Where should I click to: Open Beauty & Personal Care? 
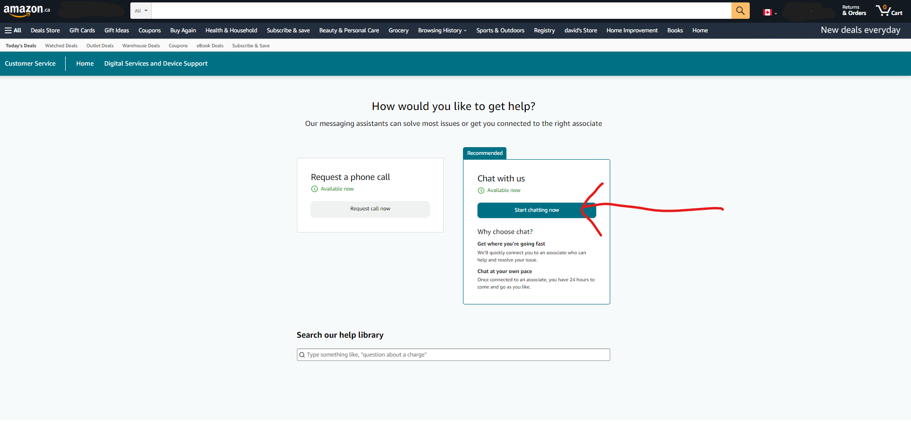[x=349, y=30]
